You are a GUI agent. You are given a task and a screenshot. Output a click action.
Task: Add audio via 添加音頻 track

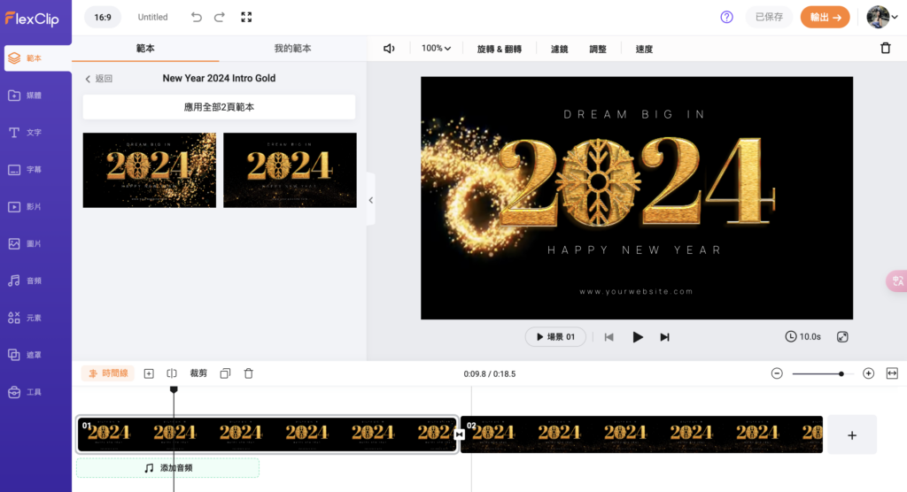click(x=167, y=468)
